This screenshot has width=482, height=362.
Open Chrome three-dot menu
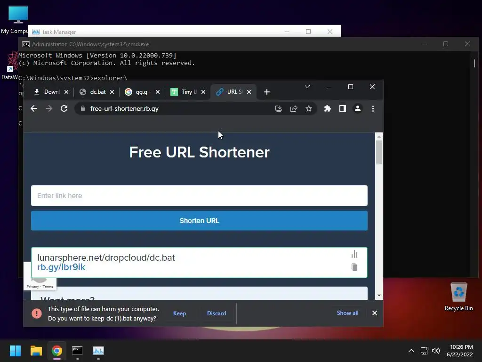[x=373, y=109]
